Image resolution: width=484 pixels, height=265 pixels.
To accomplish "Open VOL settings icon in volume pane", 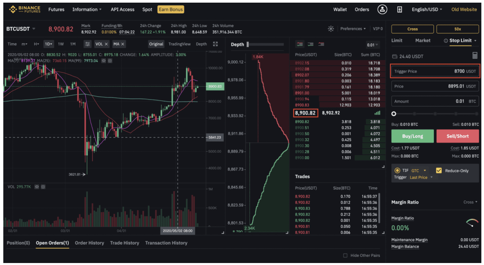I will click(x=43, y=187).
